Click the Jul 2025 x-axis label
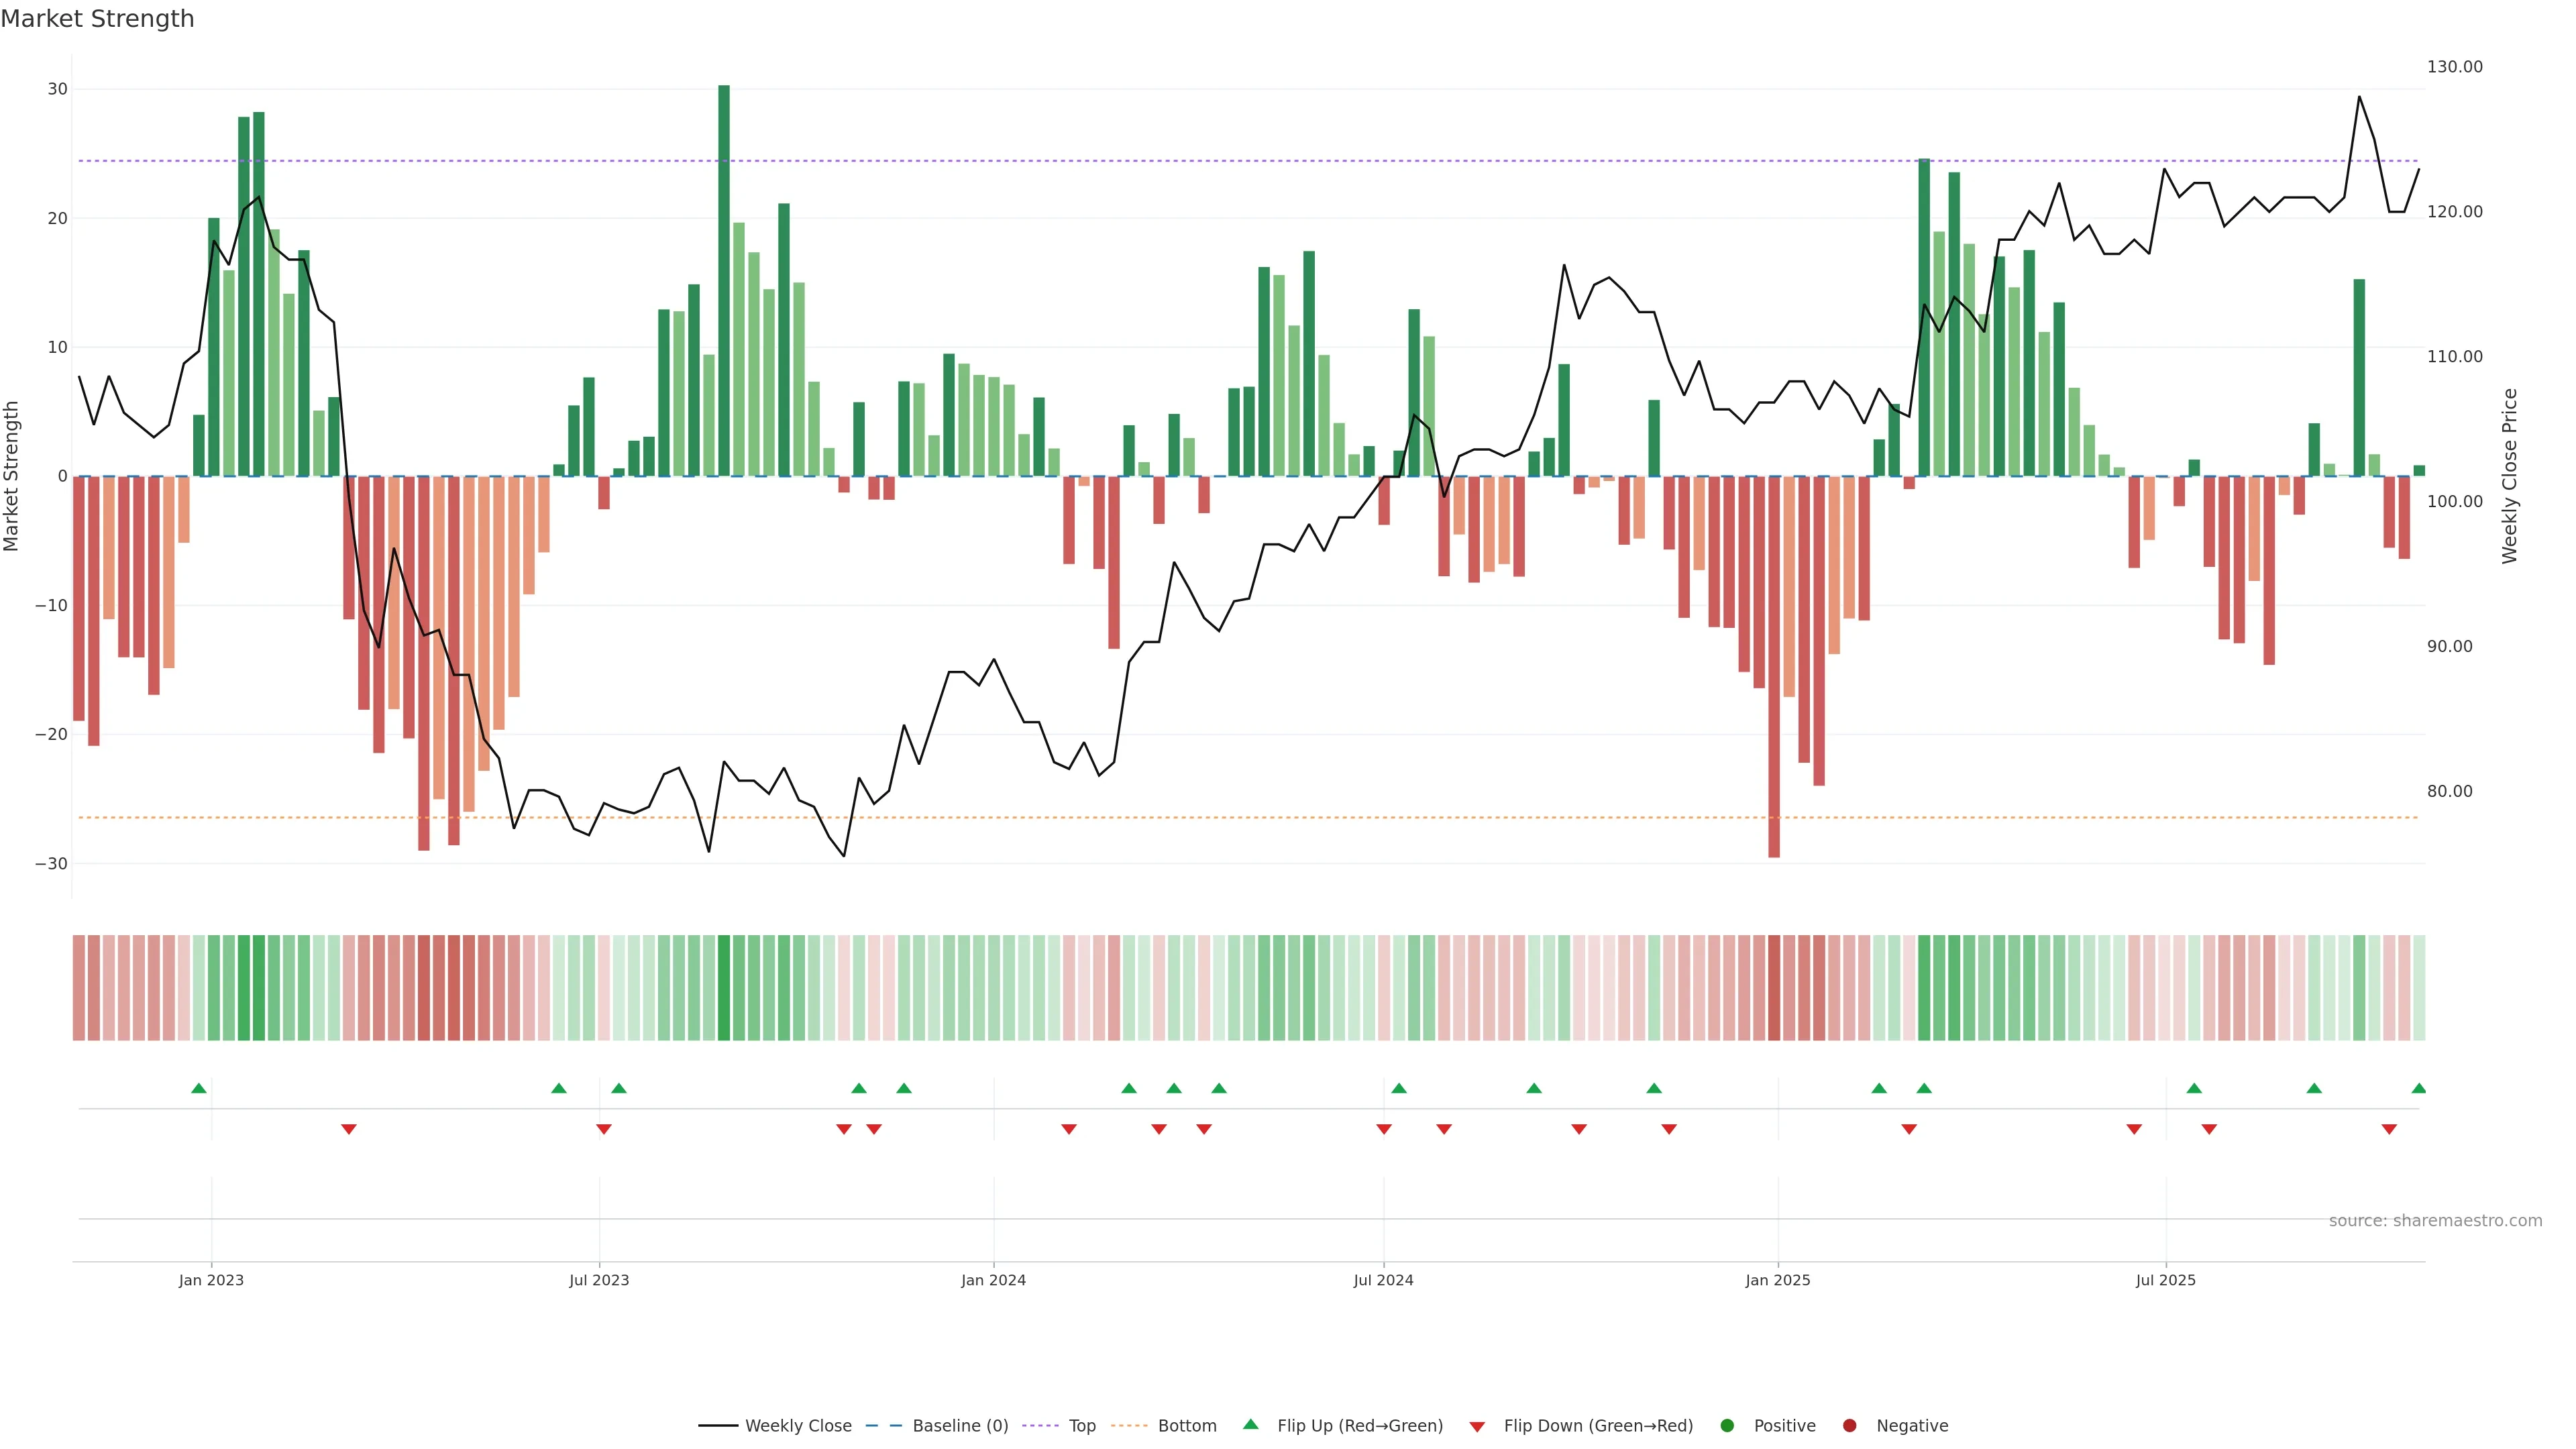2576x1449 pixels. click(x=2165, y=1280)
